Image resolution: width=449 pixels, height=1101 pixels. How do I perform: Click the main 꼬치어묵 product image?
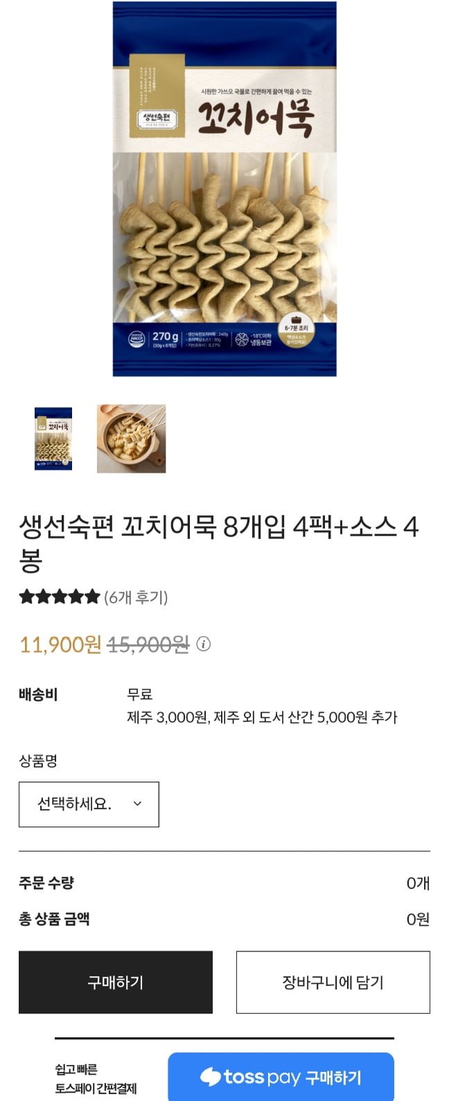pos(224,189)
